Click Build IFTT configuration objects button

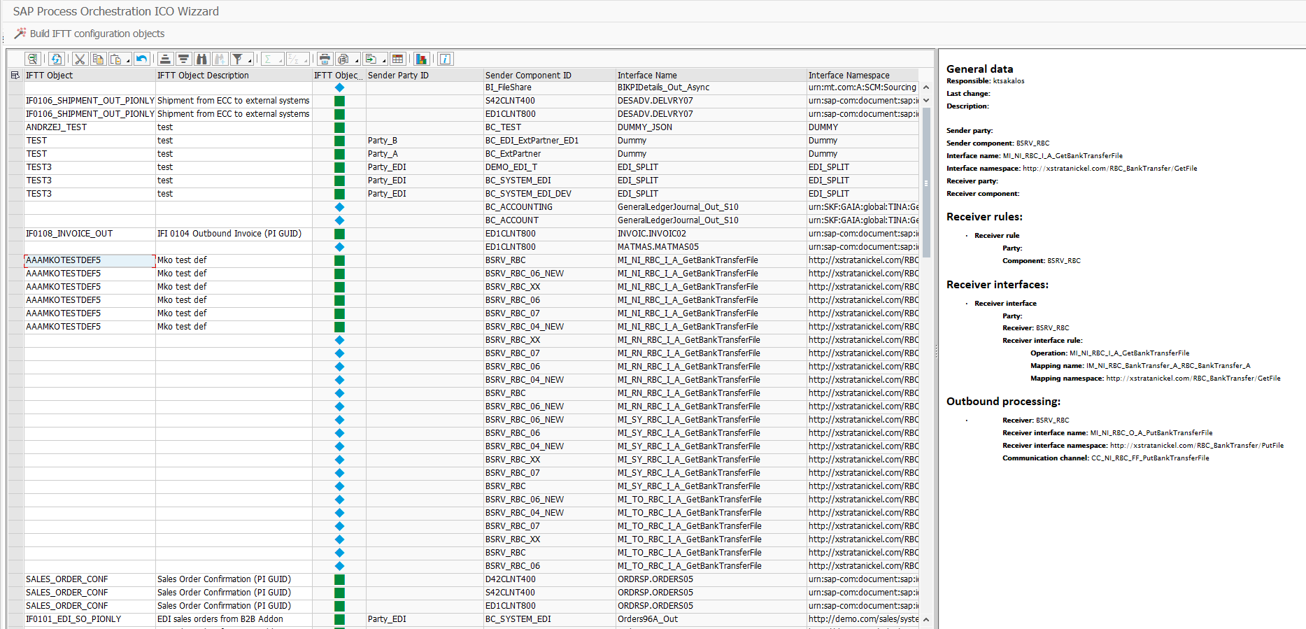[90, 34]
